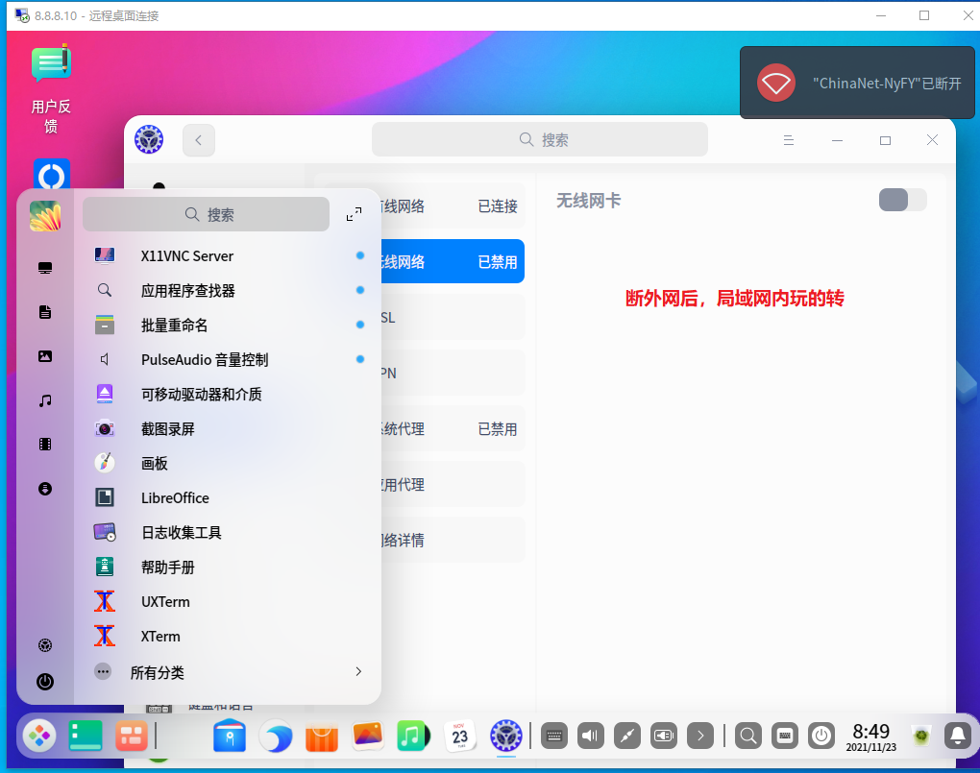This screenshot has width=980, height=773.
Task: Open Videos folder from launcher sidebar
Action: pos(45,445)
